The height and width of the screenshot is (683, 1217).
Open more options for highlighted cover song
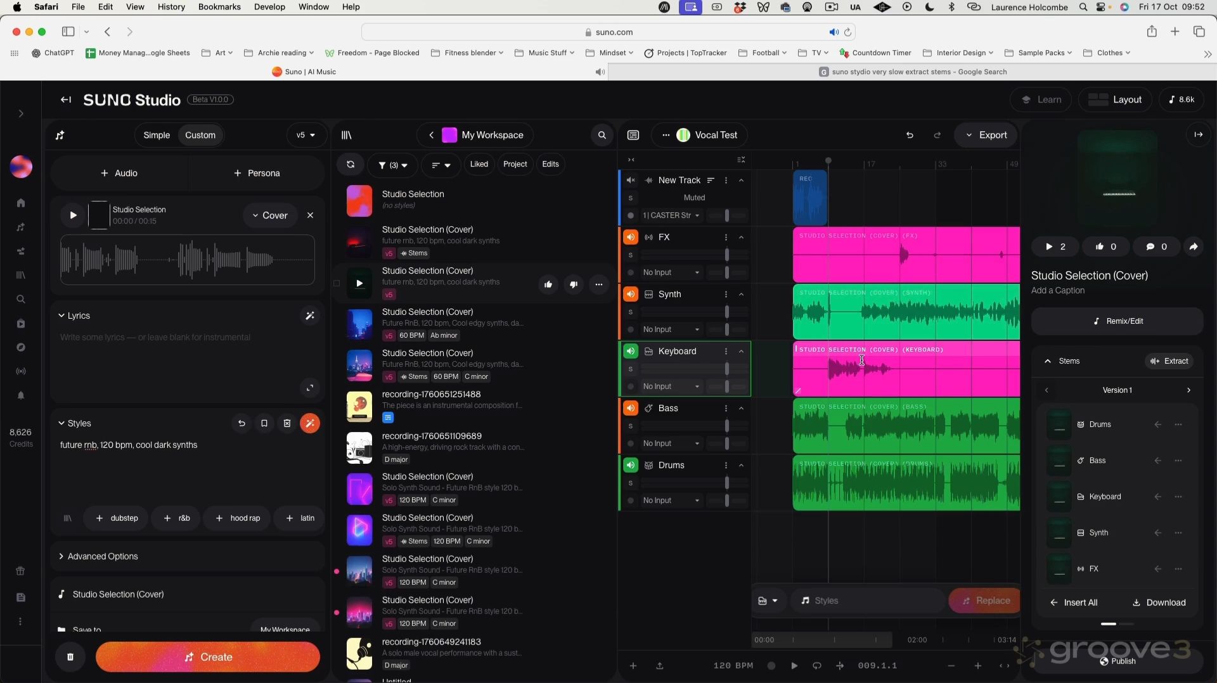click(x=599, y=284)
